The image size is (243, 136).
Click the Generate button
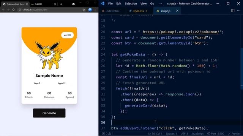[49, 113]
